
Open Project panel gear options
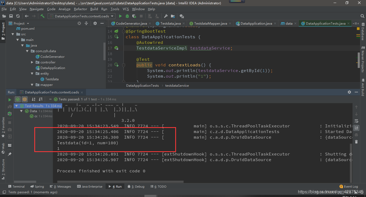click(95, 23)
